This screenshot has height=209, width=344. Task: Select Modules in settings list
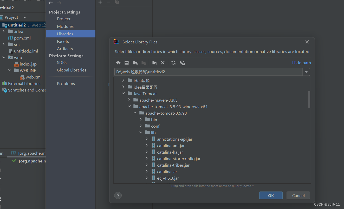point(65,26)
